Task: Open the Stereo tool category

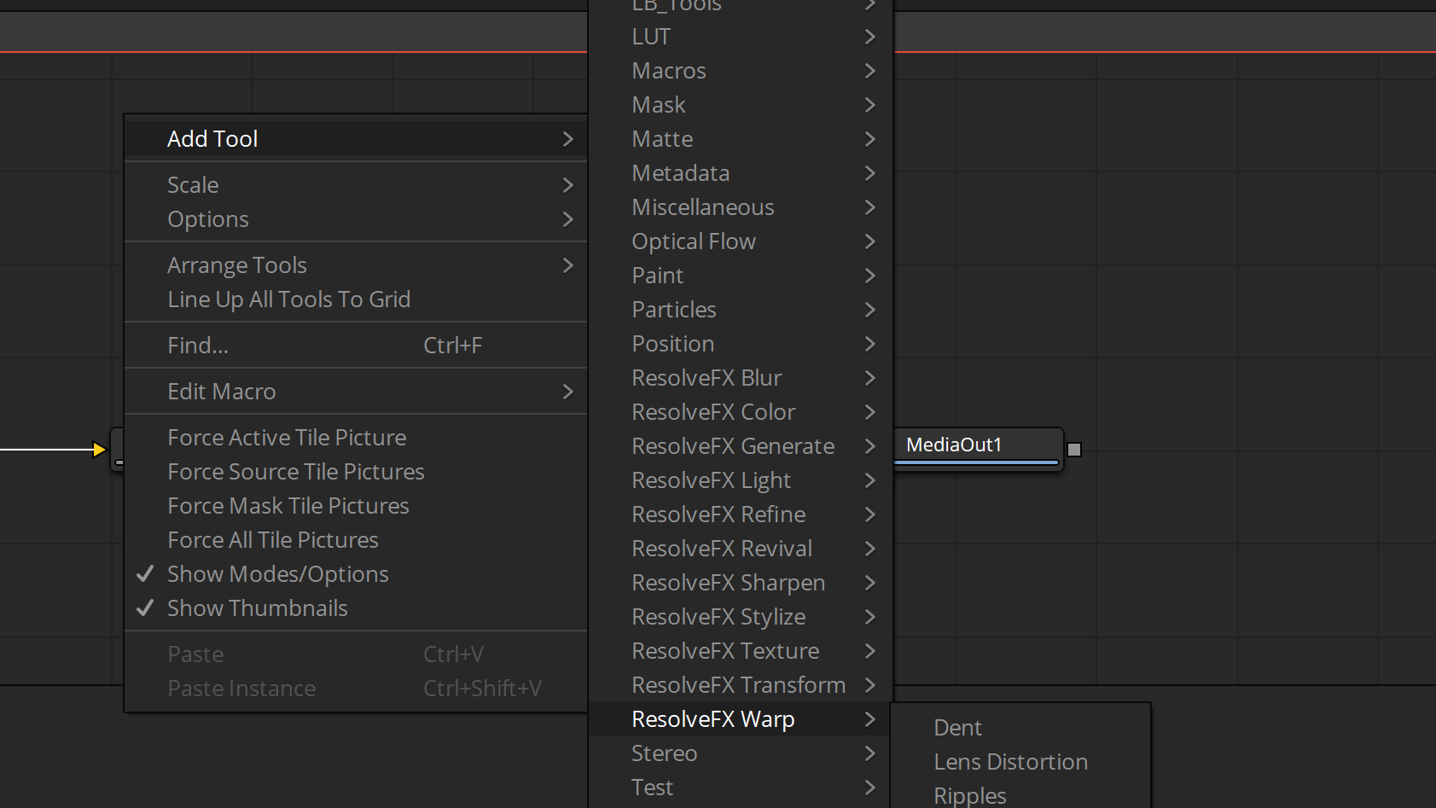Action: pyautogui.click(x=741, y=753)
